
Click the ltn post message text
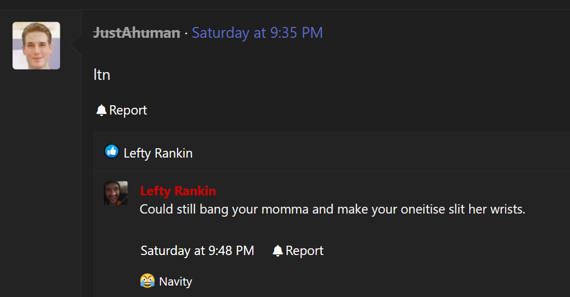point(102,75)
